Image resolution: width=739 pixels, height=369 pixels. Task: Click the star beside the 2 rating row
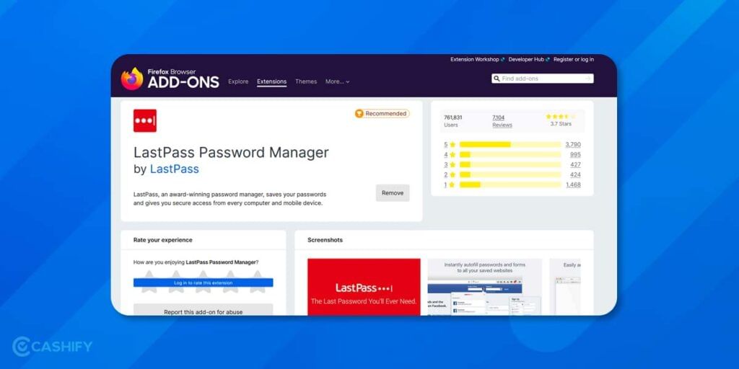point(452,174)
